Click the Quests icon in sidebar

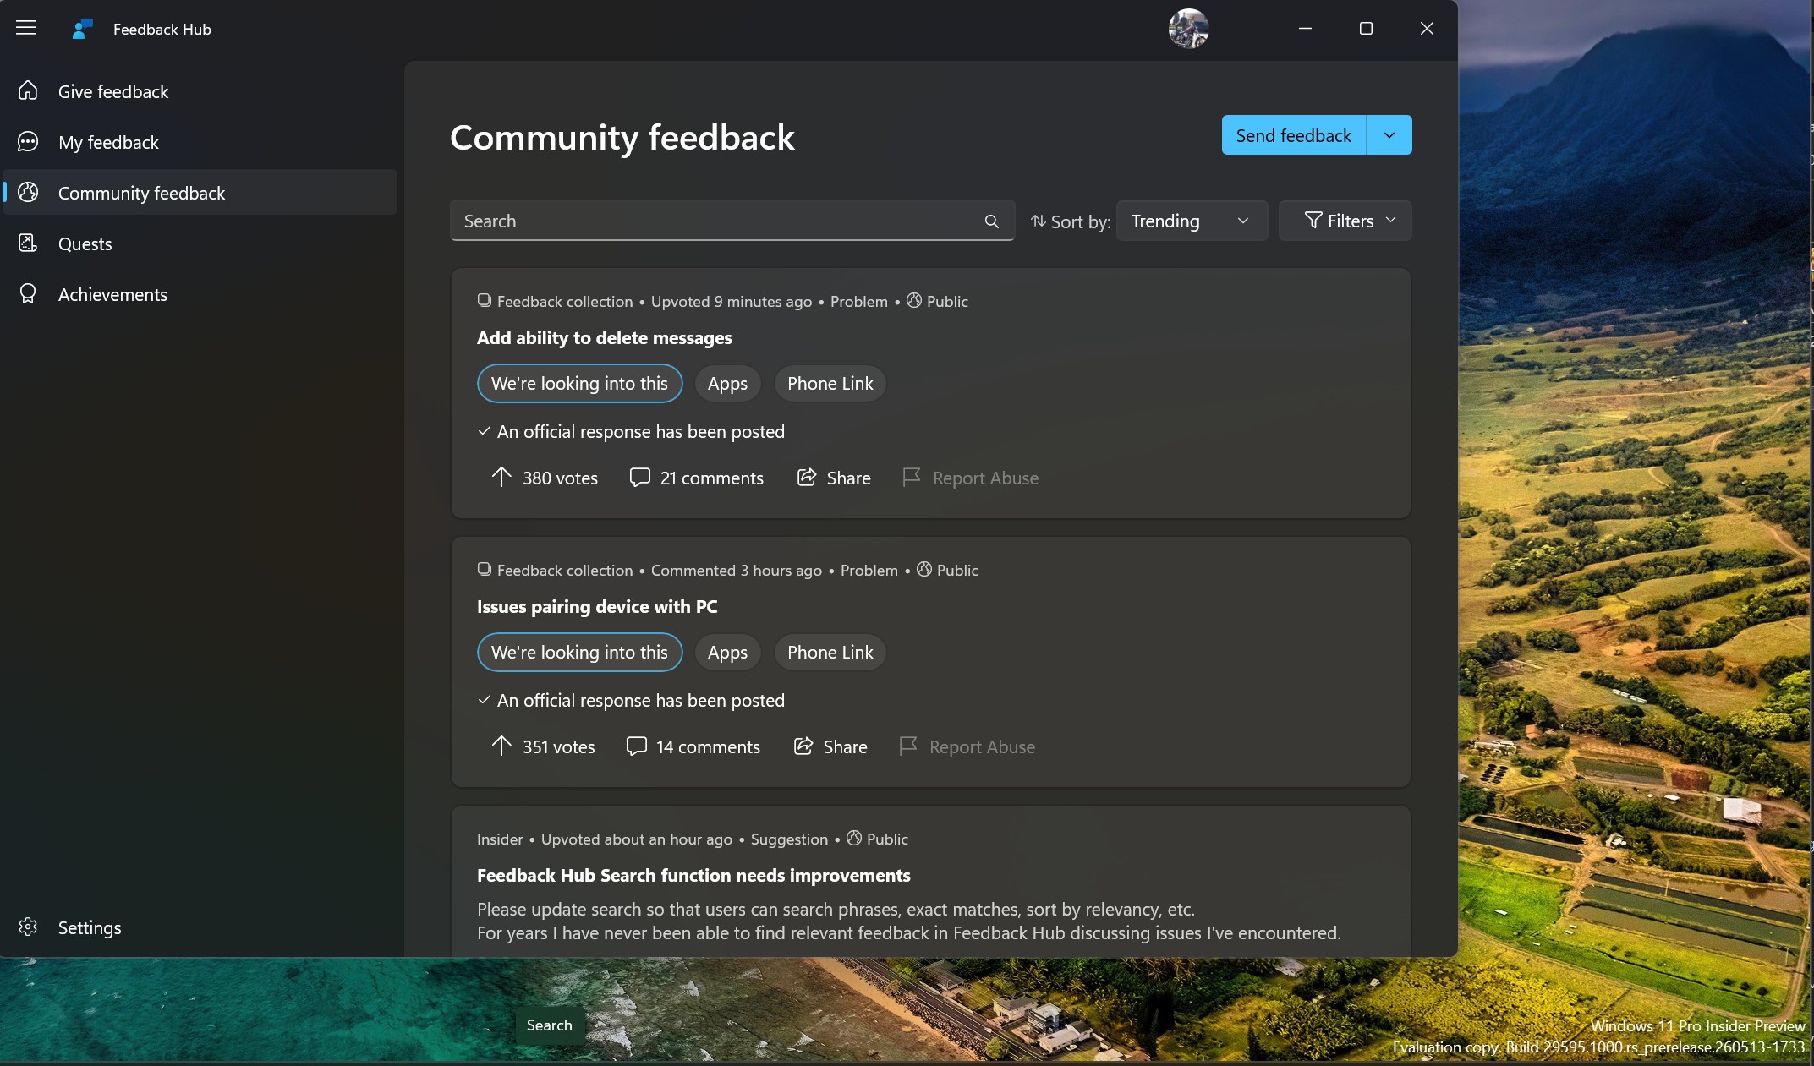(28, 243)
